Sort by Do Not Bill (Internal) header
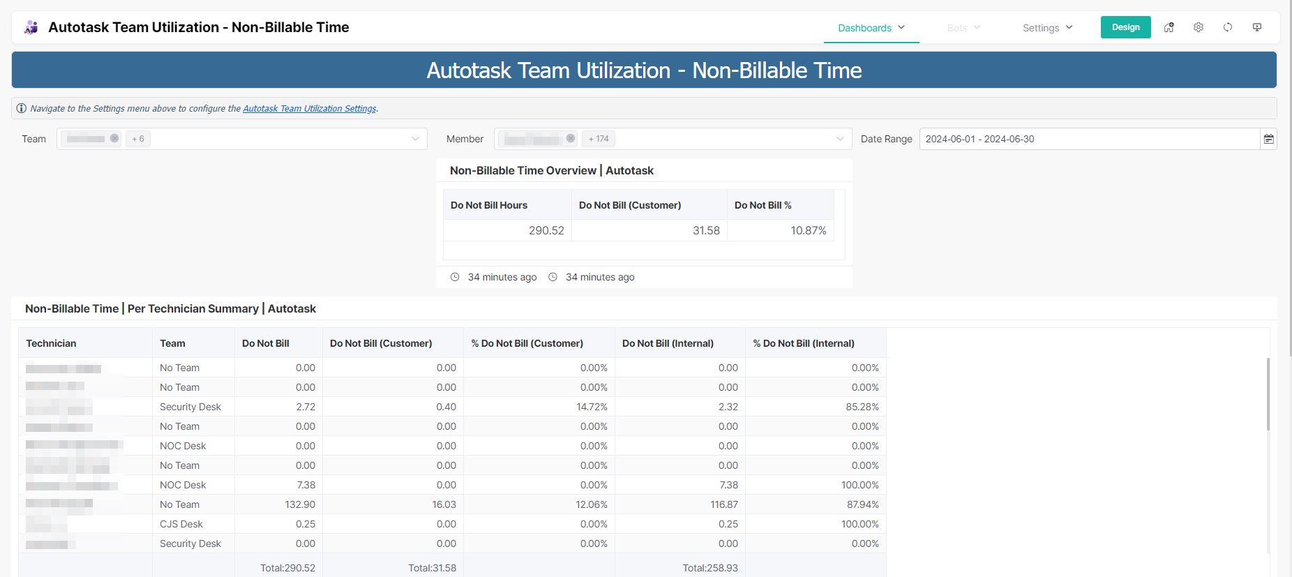 coord(680,343)
